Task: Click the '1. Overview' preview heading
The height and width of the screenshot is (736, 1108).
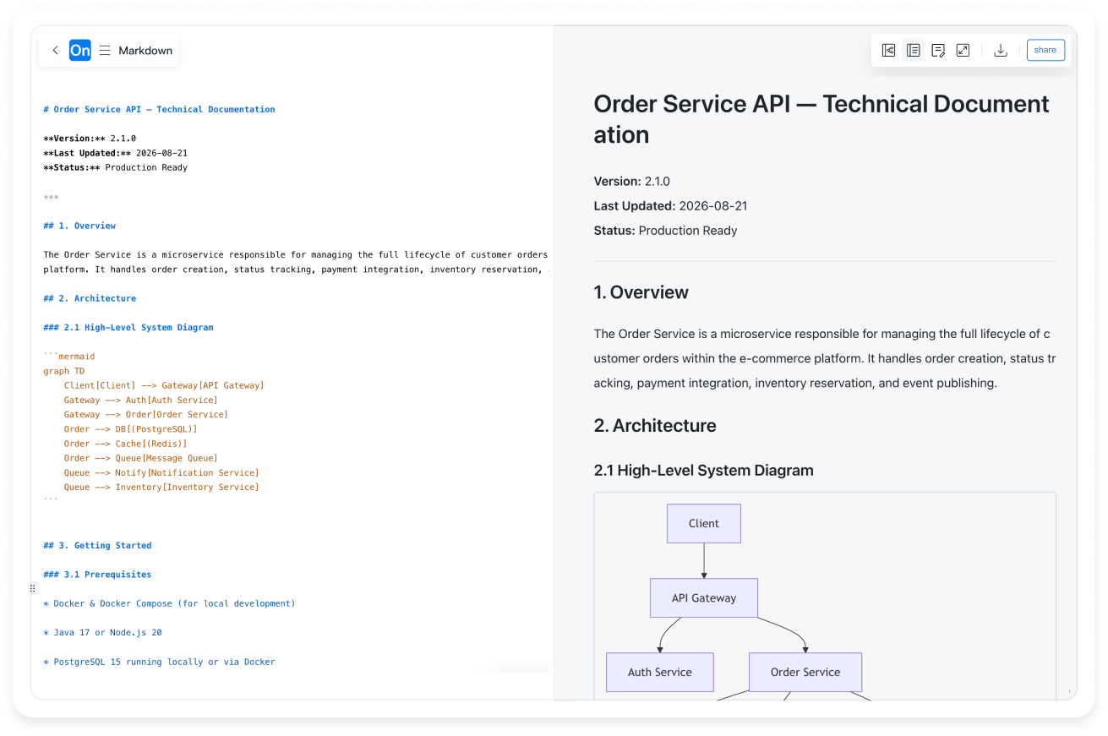Action: click(x=641, y=292)
